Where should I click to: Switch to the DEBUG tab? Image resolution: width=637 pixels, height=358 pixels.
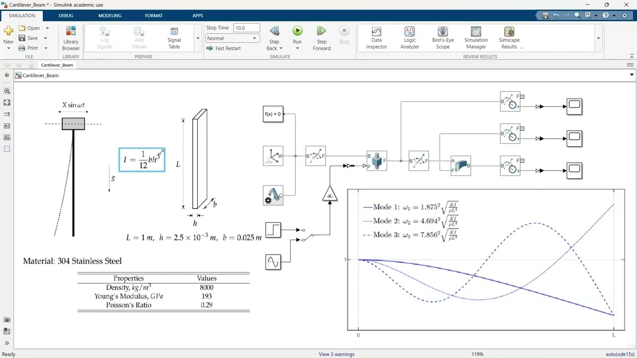(66, 15)
